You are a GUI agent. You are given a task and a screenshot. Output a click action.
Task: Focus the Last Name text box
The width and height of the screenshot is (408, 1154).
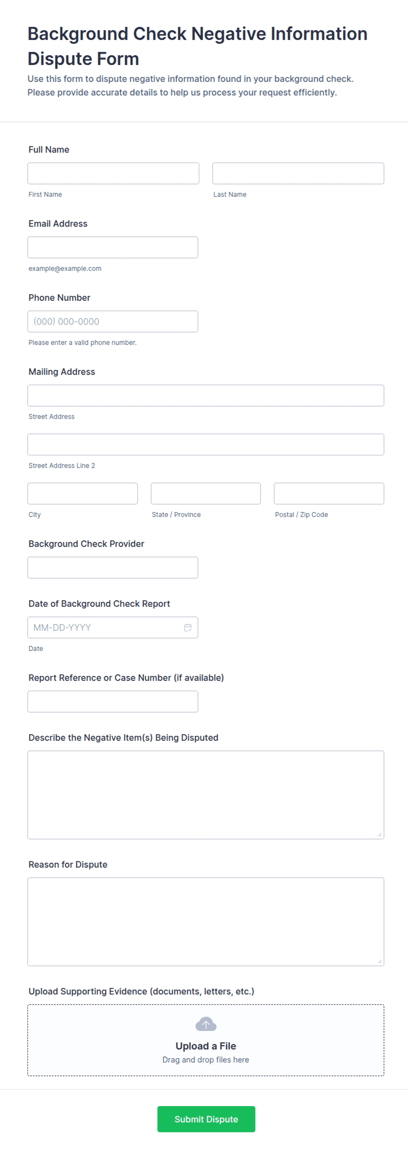coord(298,173)
